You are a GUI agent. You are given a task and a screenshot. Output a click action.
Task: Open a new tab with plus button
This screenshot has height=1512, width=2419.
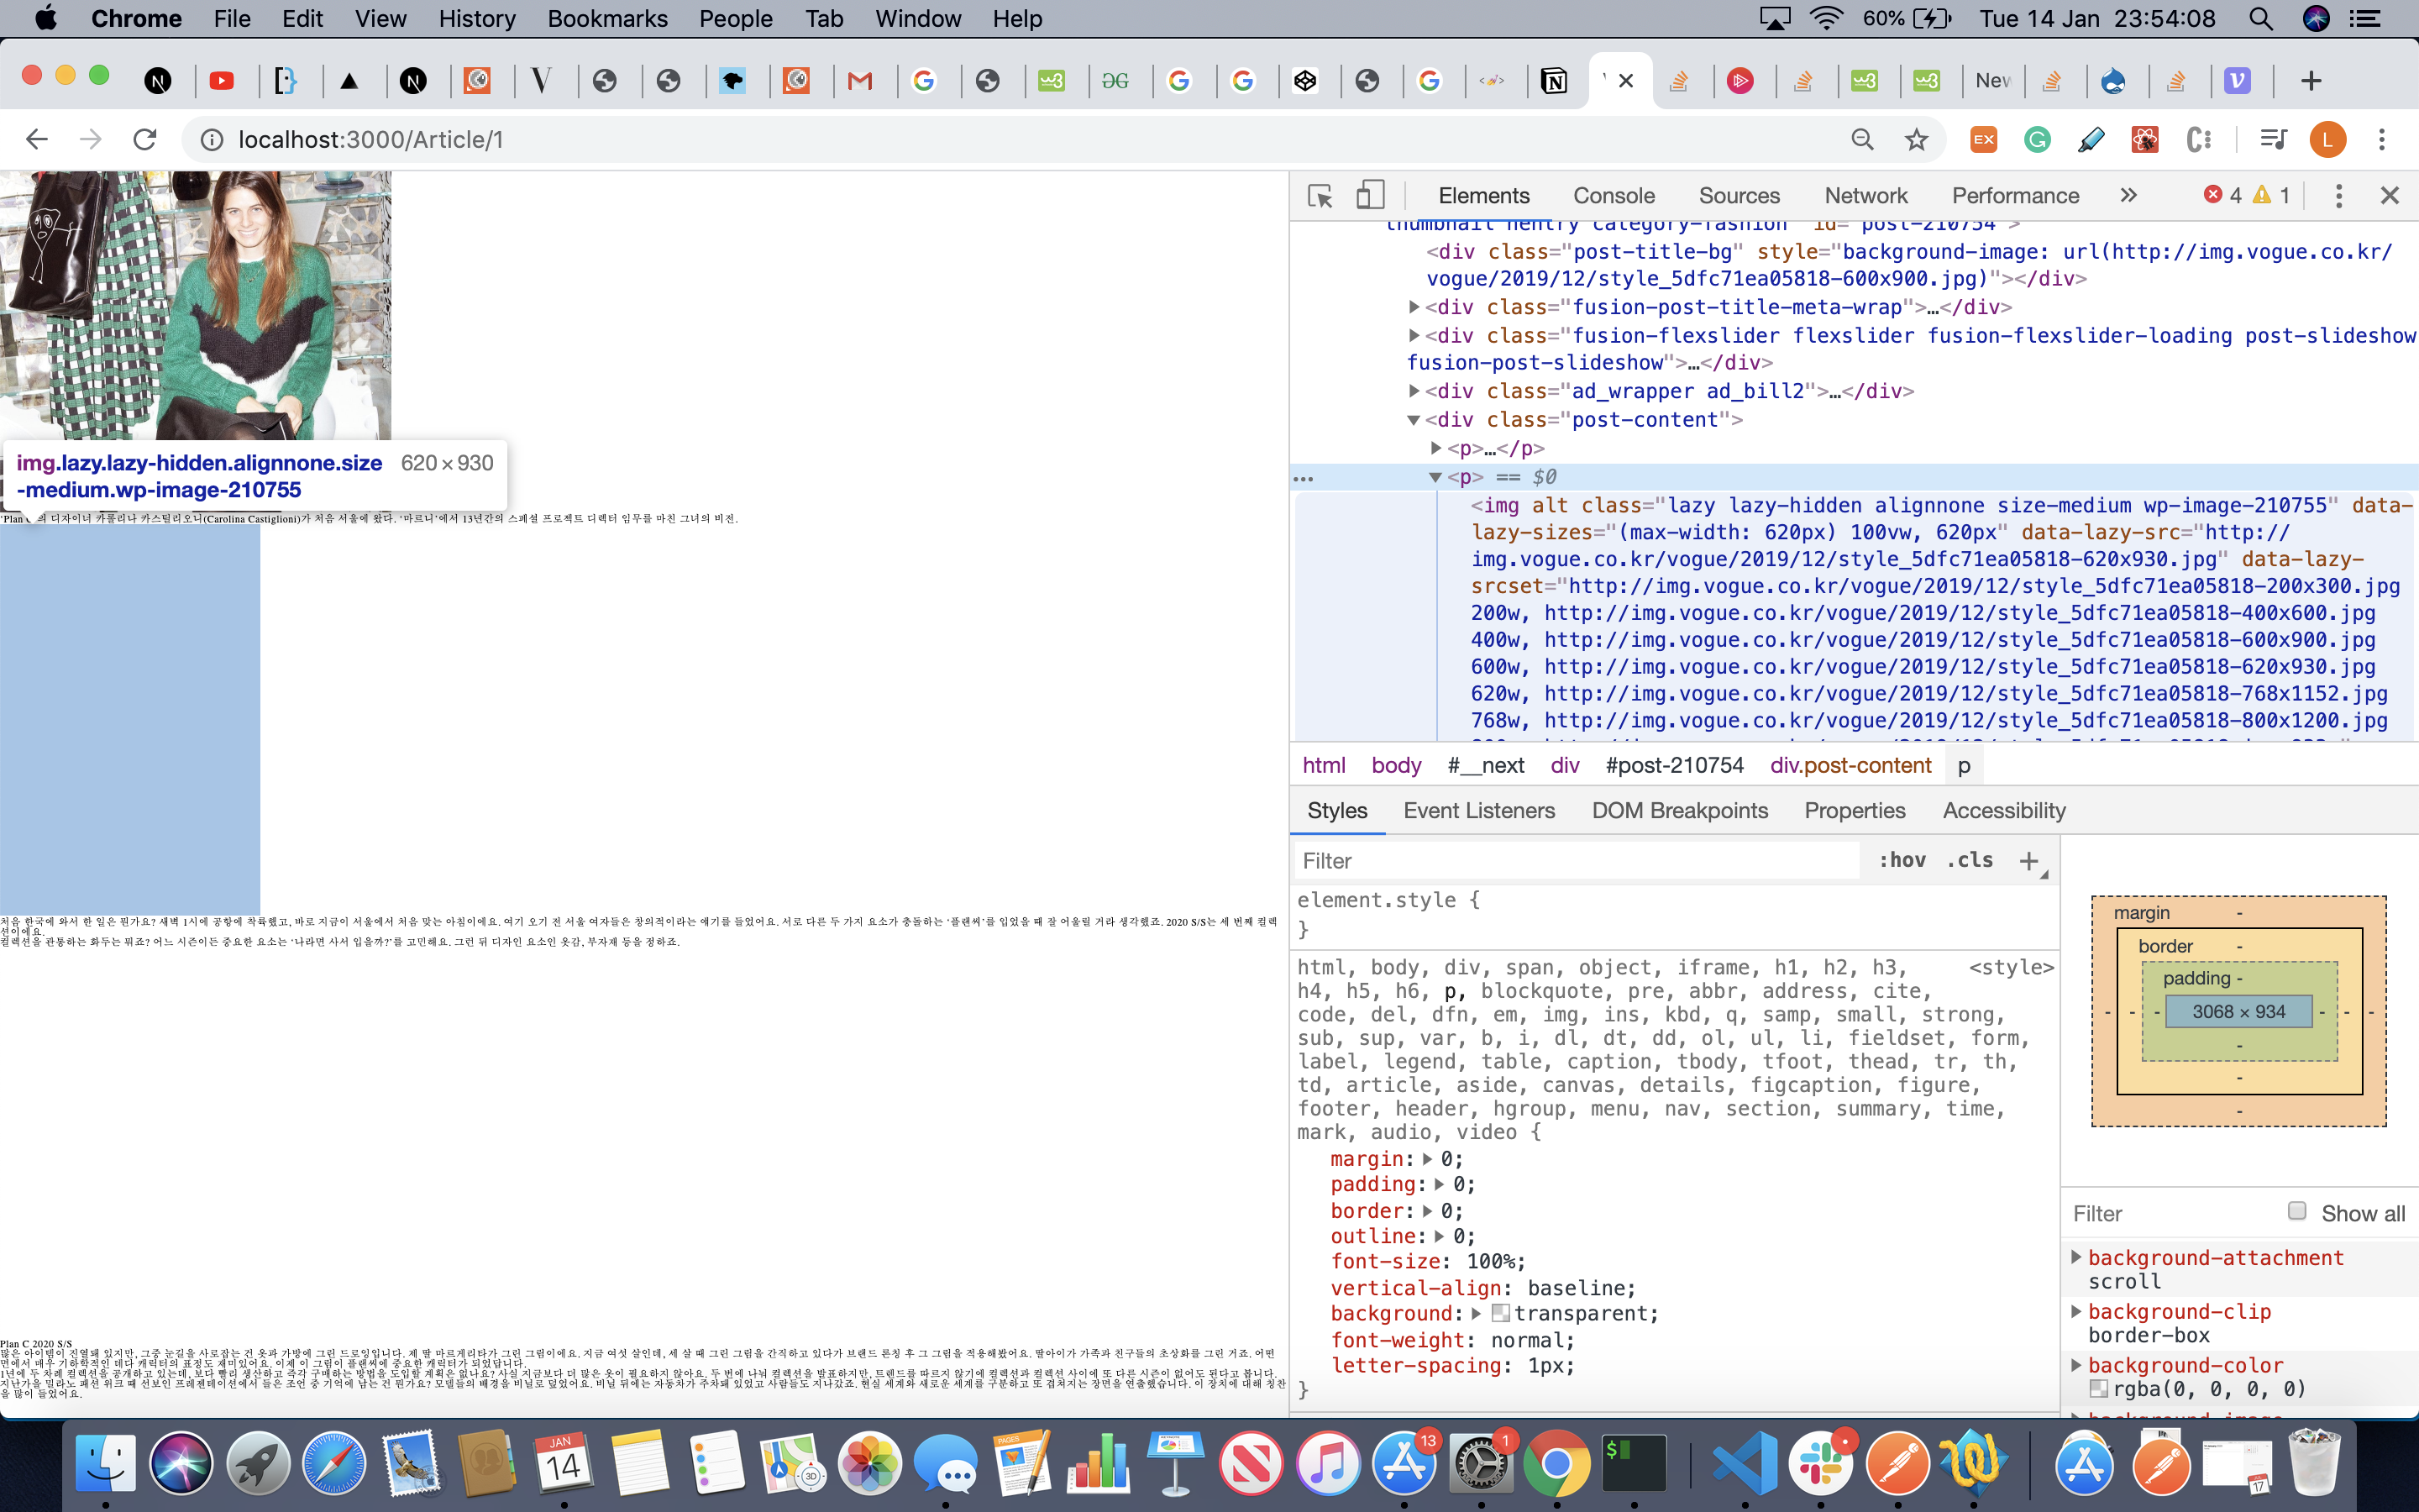coord(2310,80)
